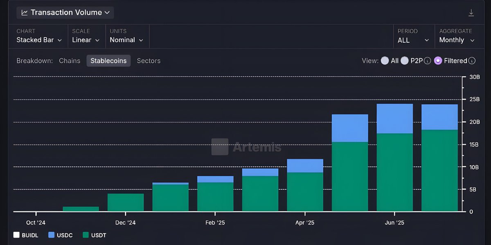Switch breakdown to Sectors

[149, 61]
